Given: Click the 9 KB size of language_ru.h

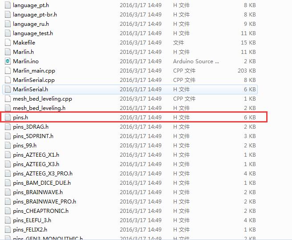Looking at the screenshot, I should click(x=250, y=24).
